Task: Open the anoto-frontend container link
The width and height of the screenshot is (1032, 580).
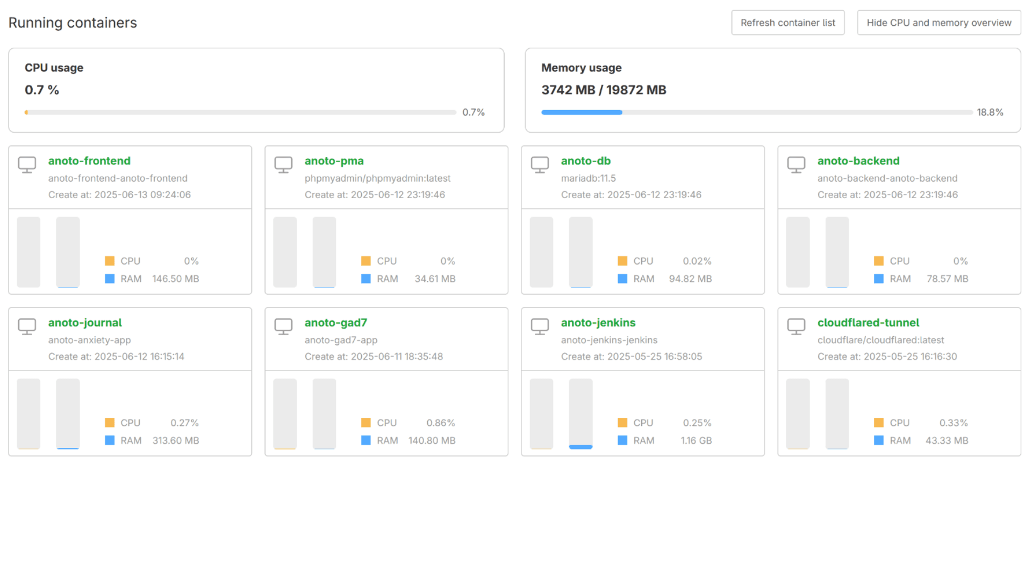Action: 89,161
